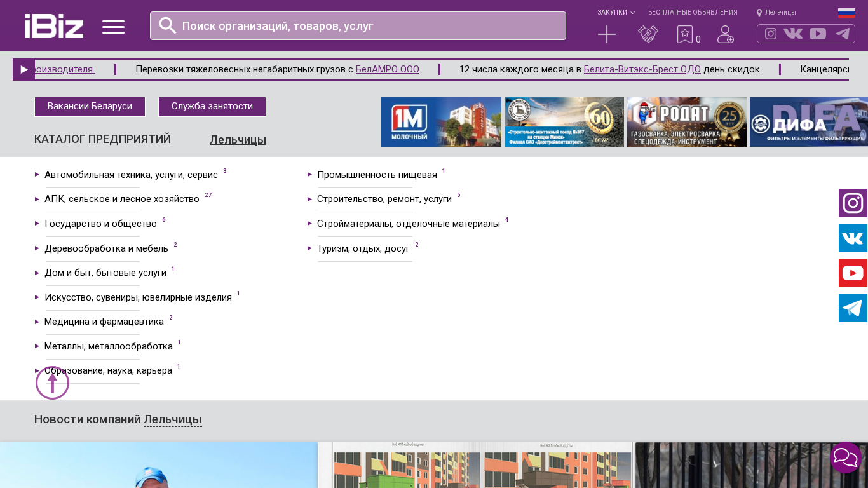Click the Служба занятости button
868x488 pixels.
(212, 107)
